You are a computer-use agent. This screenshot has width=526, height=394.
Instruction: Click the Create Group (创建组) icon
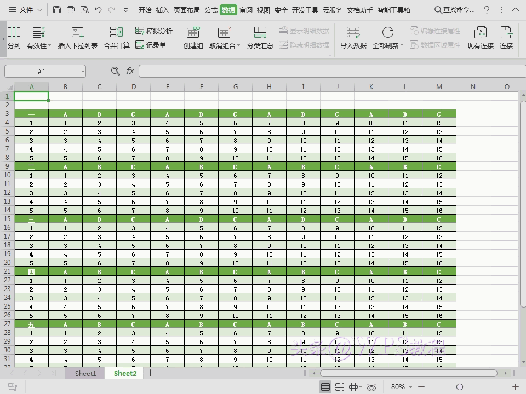(x=193, y=38)
